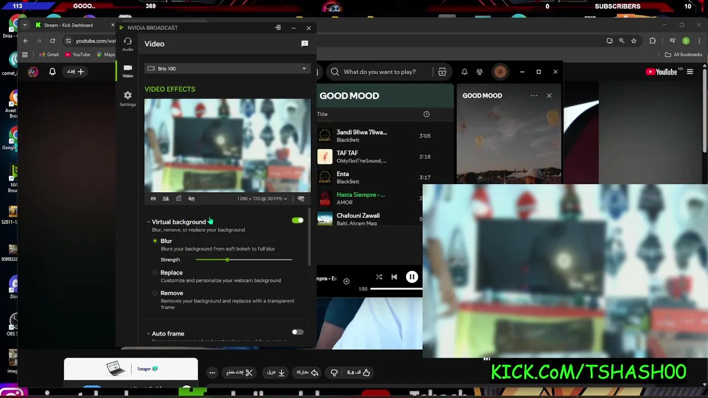Switch to the Stream - Kick Dashboard tab
Image resolution: width=708 pixels, height=398 pixels.
[x=69, y=25]
